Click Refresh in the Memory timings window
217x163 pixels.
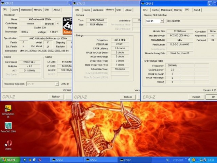(128, 97)
